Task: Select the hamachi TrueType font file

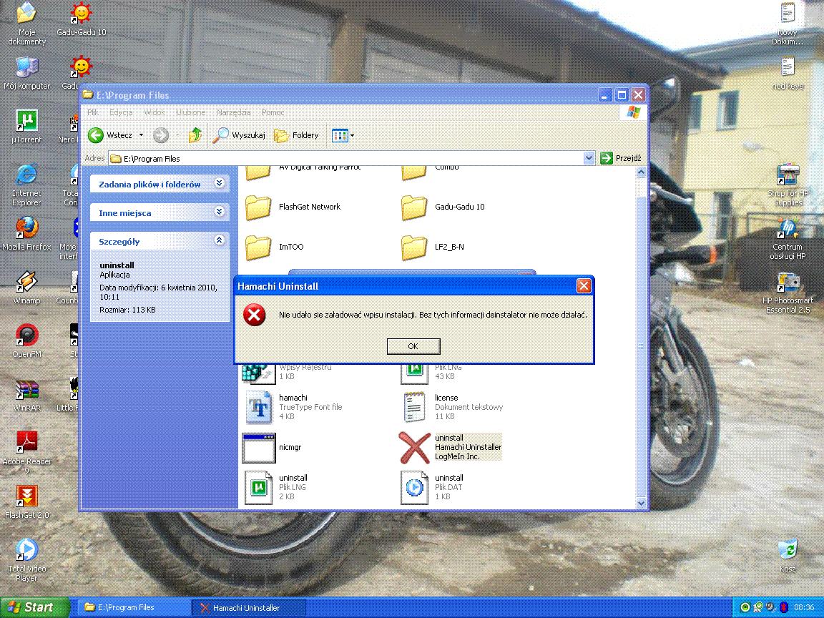Action: pyautogui.click(x=293, y=407)
